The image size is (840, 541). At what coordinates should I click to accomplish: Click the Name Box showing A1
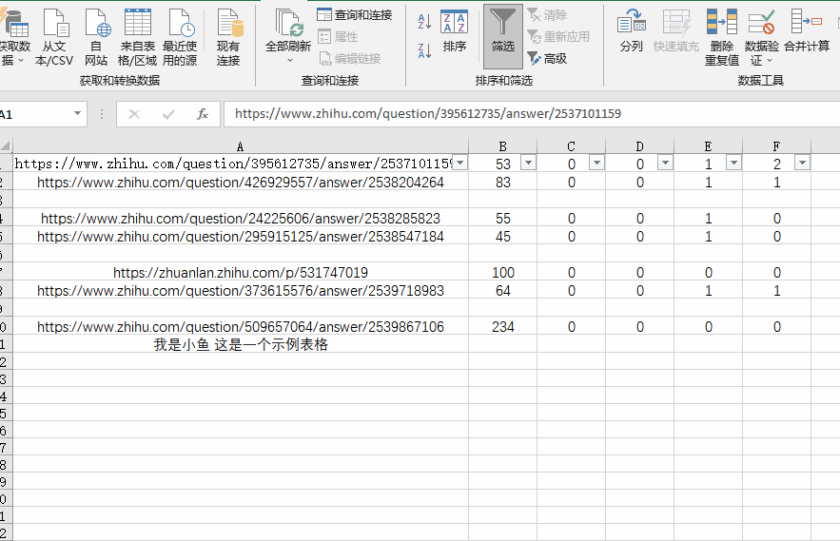pyautogui.click(x=35, y=114)
